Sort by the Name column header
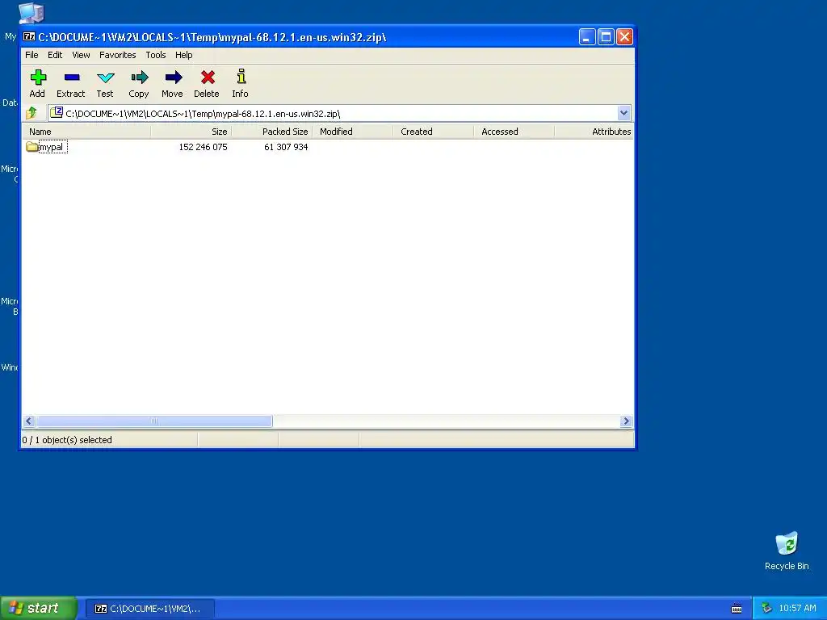The width and height of the screenshot is (827, 620). 86,132
